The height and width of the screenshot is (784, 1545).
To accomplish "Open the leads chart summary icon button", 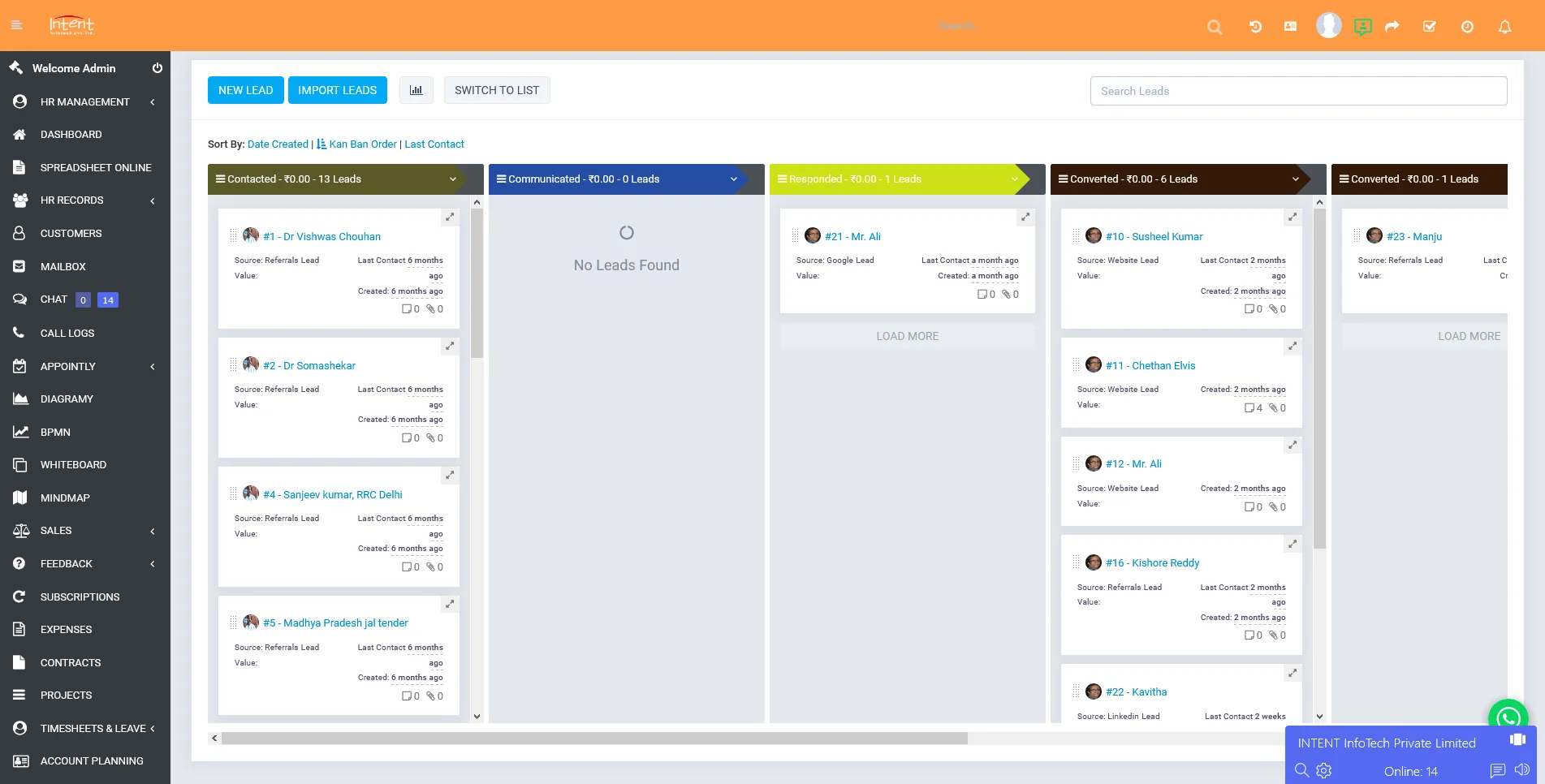I will coord(416,90).
